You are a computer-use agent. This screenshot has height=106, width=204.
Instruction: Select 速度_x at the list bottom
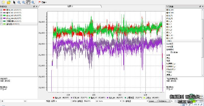(x=169, y=75)
